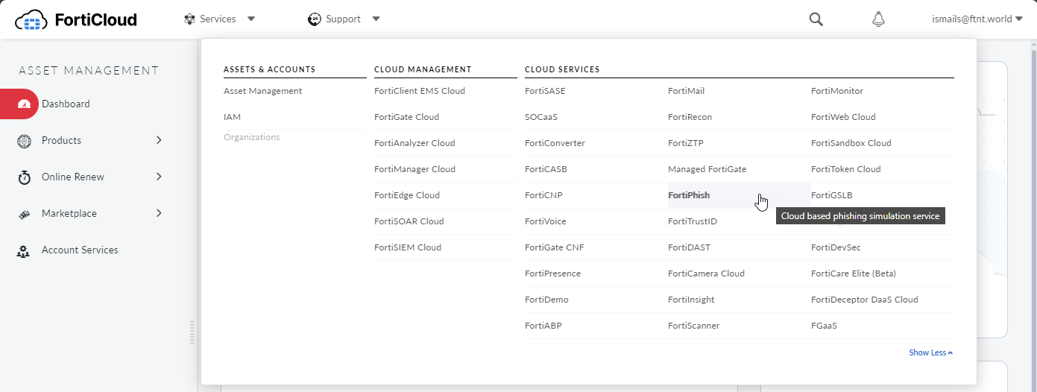Screen dimensions: 1037x392
Task: Select FortiMonitor cloud service
Action: click(837, 91)
